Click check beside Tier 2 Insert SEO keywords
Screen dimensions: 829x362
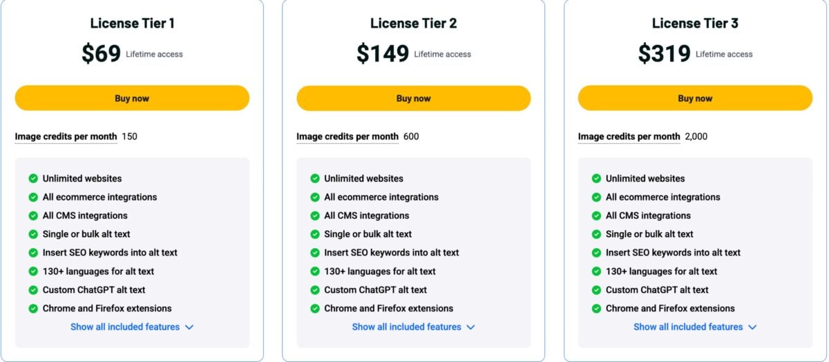click(315, 253)
